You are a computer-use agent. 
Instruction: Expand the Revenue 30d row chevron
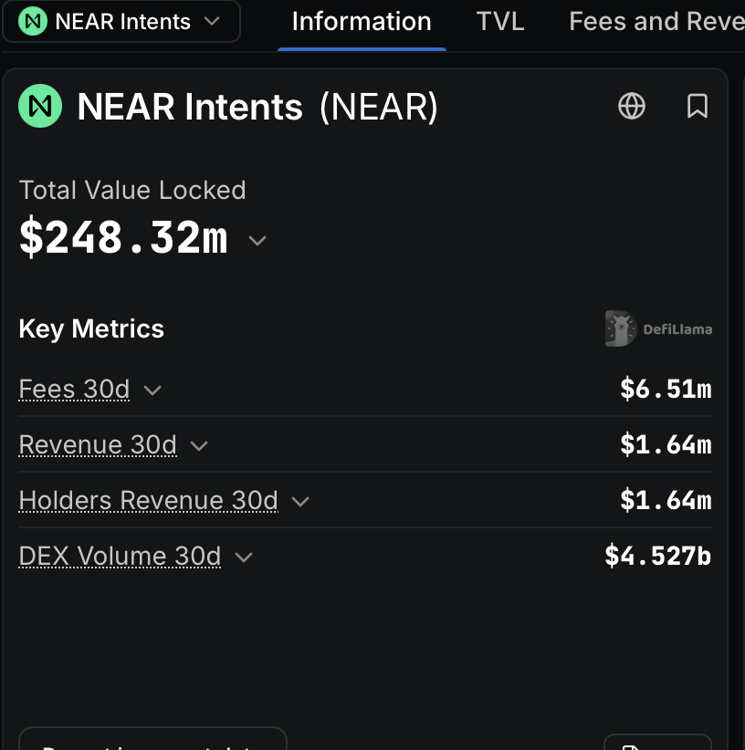[199, 446]
